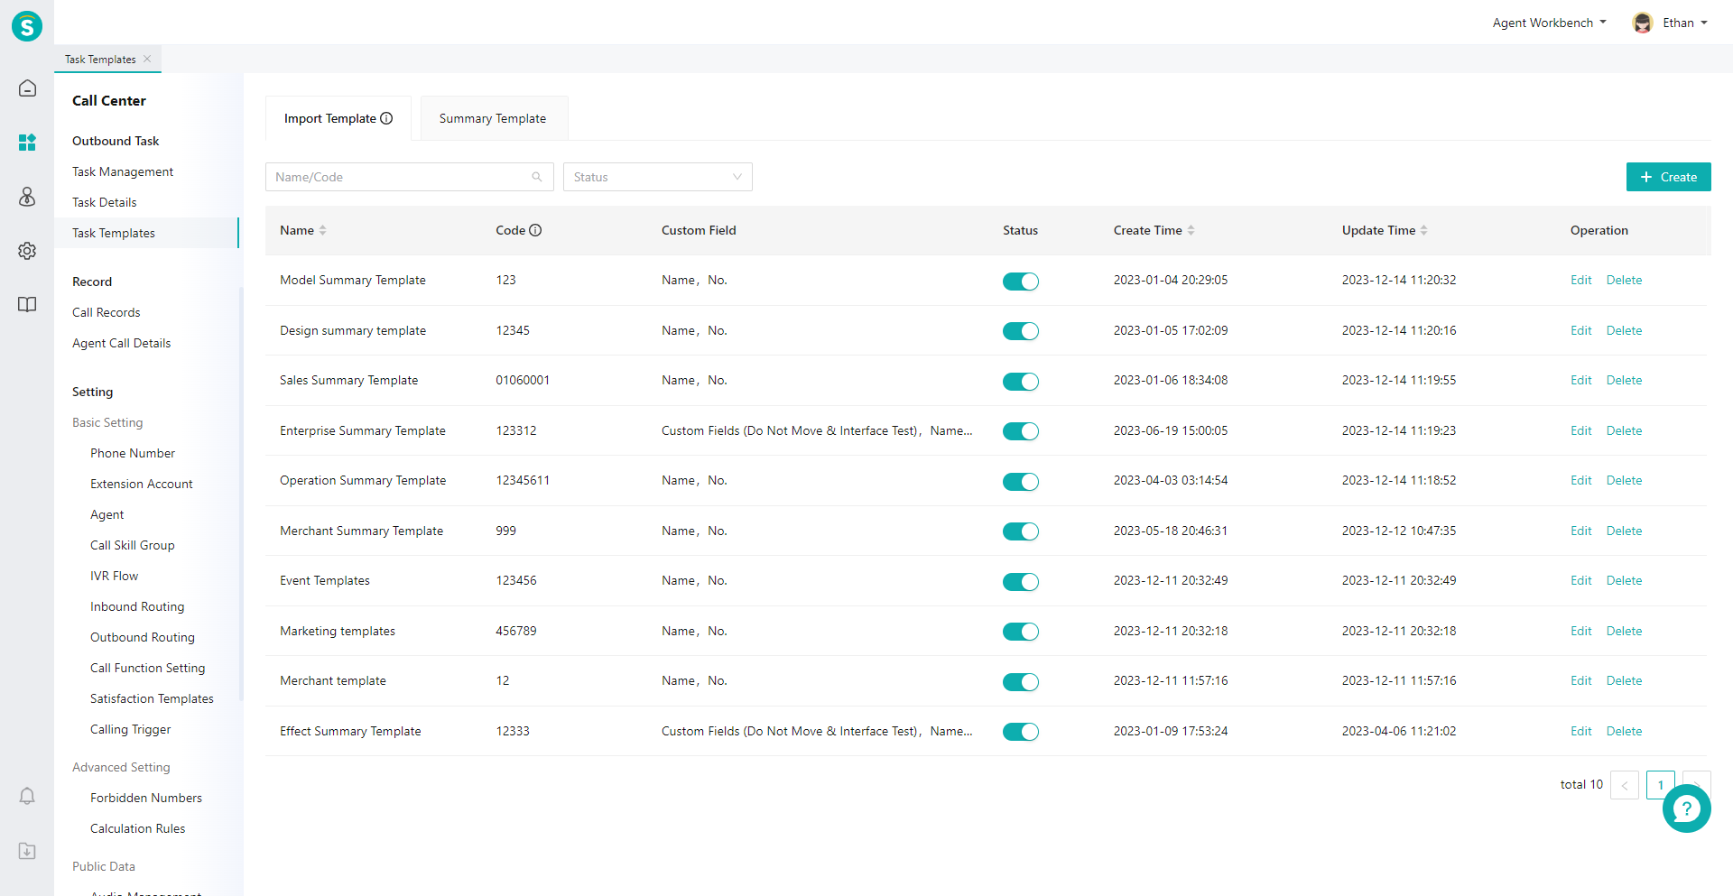Image resolution: width=1733 pixels, height=896 pixels.
Task: Click the Name/Code search field
Action: coord(409,177)
